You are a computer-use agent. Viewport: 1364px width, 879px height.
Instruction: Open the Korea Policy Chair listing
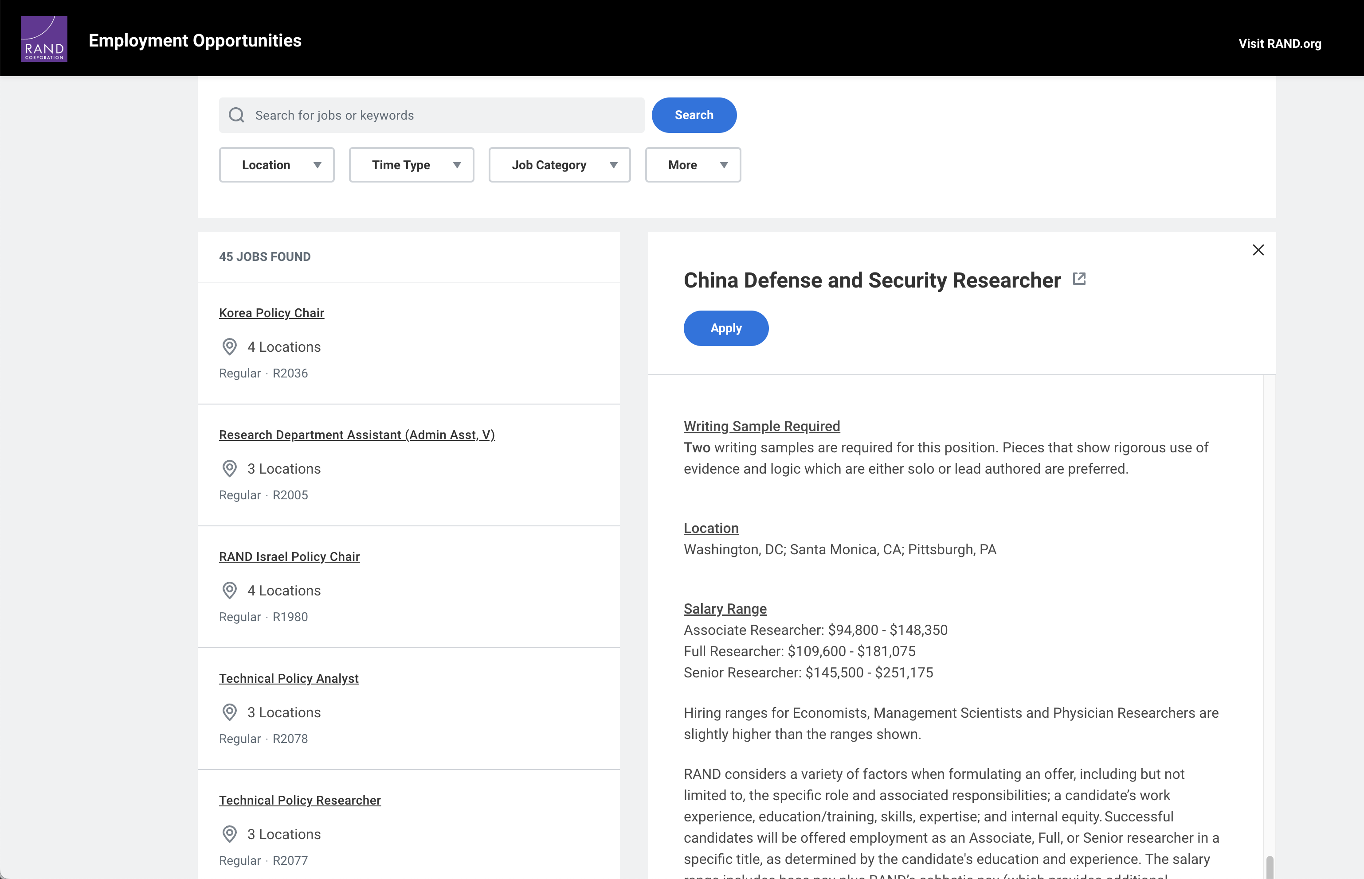[x=271, y=313]
